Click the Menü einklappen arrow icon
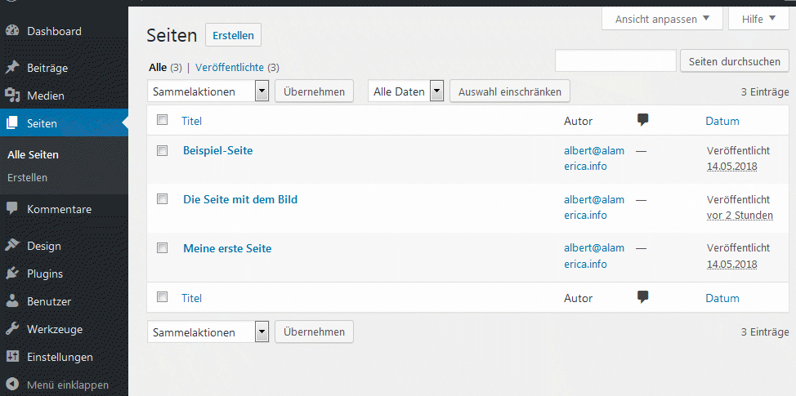 pos(12,385)
